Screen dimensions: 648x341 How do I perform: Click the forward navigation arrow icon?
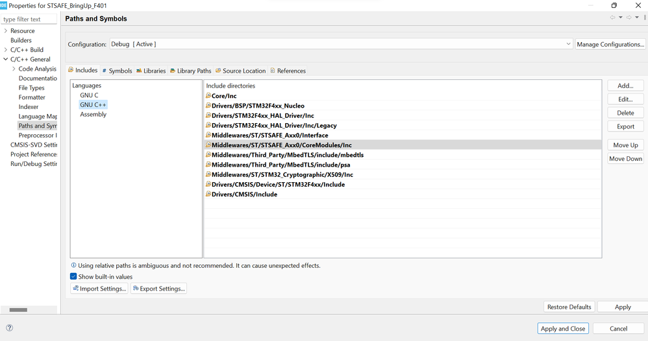tap(629, 18)
